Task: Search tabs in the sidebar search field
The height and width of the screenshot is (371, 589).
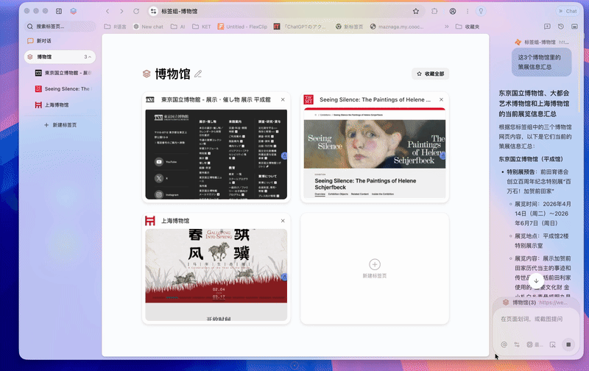Action: point(60,26)
